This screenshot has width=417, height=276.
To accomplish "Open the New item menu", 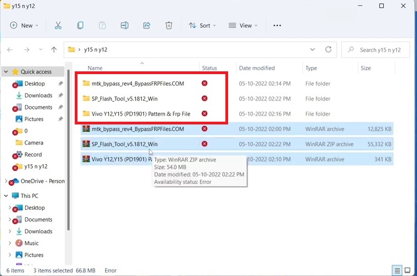I will pyautogui.click(x=24, y=25).
